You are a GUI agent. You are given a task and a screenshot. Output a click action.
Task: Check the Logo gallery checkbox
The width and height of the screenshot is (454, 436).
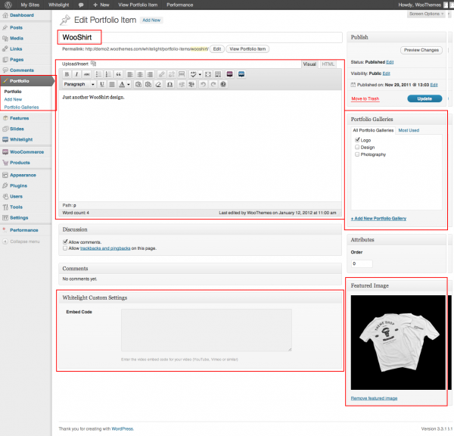tap(357, 139)
